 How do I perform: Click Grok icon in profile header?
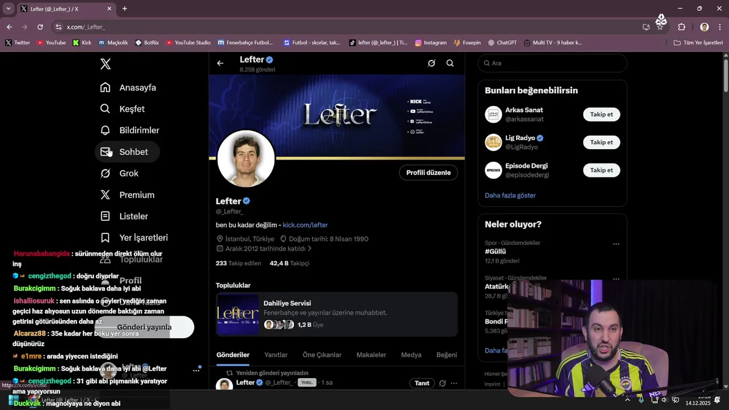432,63
